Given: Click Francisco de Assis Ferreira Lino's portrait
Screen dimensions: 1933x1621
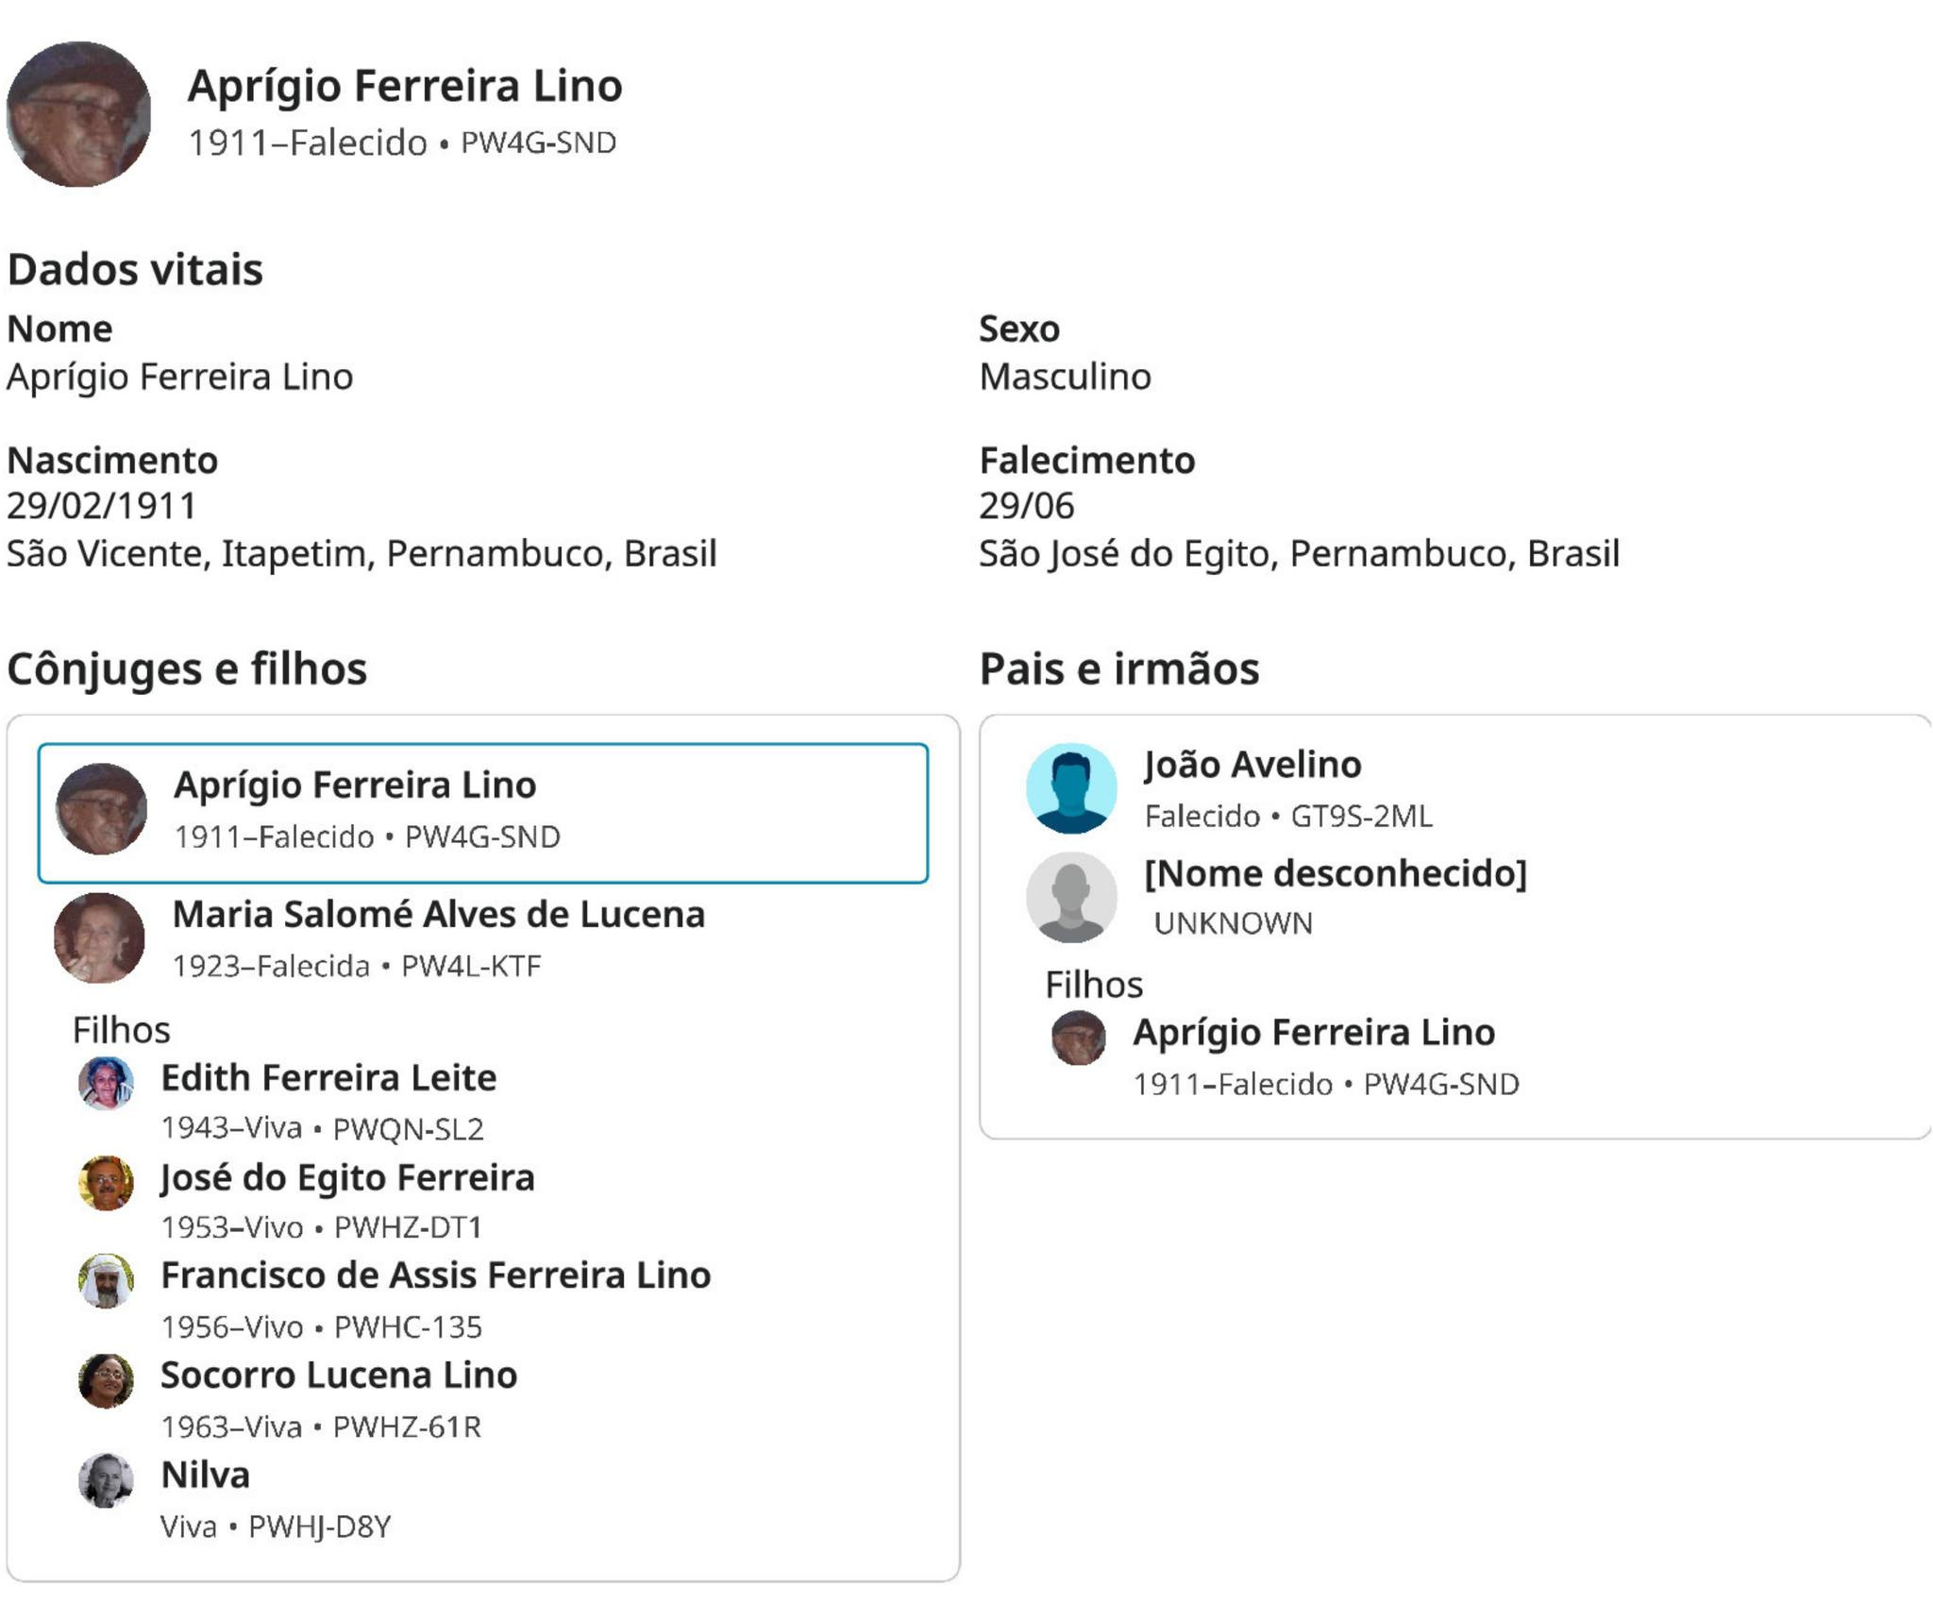Looking at the screenshot, I should point(106,1281).
